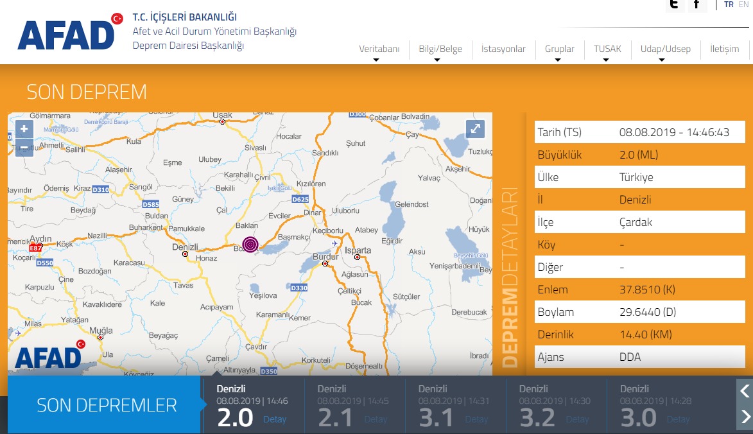Select the 3.2 magnitude Denizli earthquake
The height and width of the screenshot is (434, 753).
(537, 417)
